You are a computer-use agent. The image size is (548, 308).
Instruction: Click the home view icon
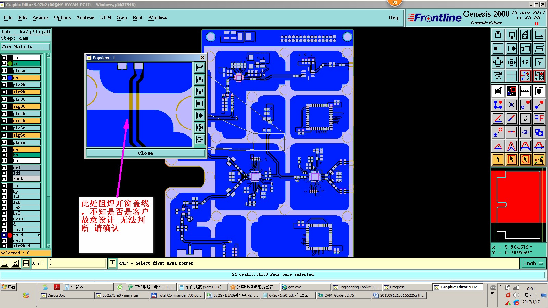point(525,35)
